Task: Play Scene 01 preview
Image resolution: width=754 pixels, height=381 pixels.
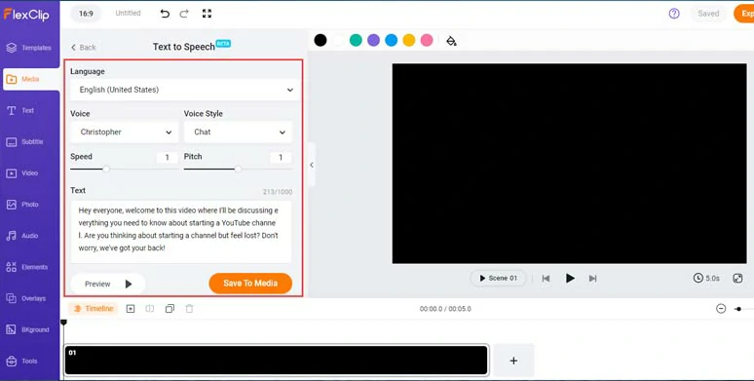Action: pyautogui.click(x=498, y=278)
